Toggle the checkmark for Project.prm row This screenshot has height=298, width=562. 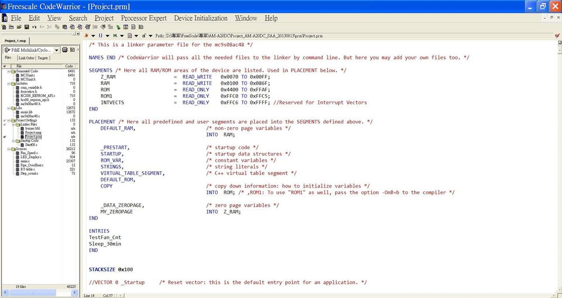(x=5, y=137)
